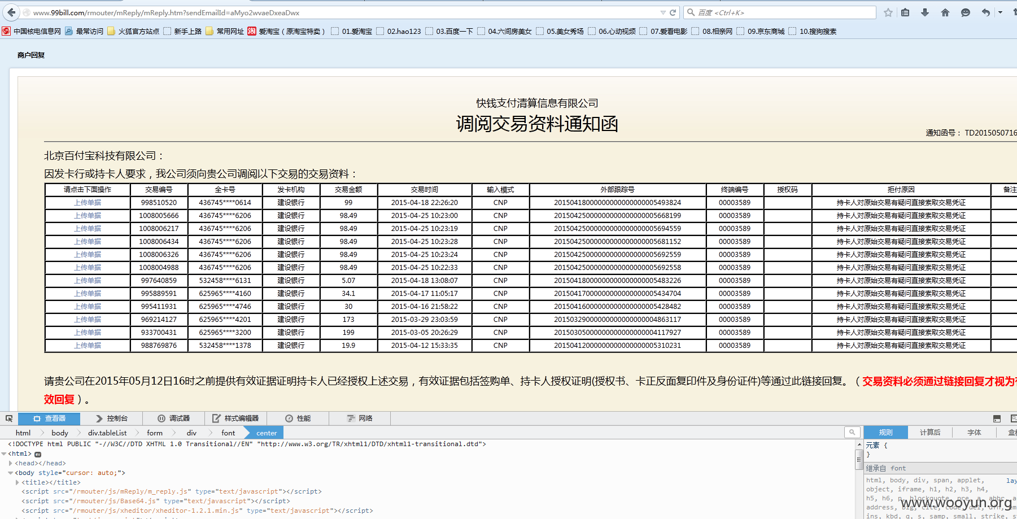Click 上传单据 for transaction 997640859
The width and height of the screenshot is (1017, 519).
88,281
